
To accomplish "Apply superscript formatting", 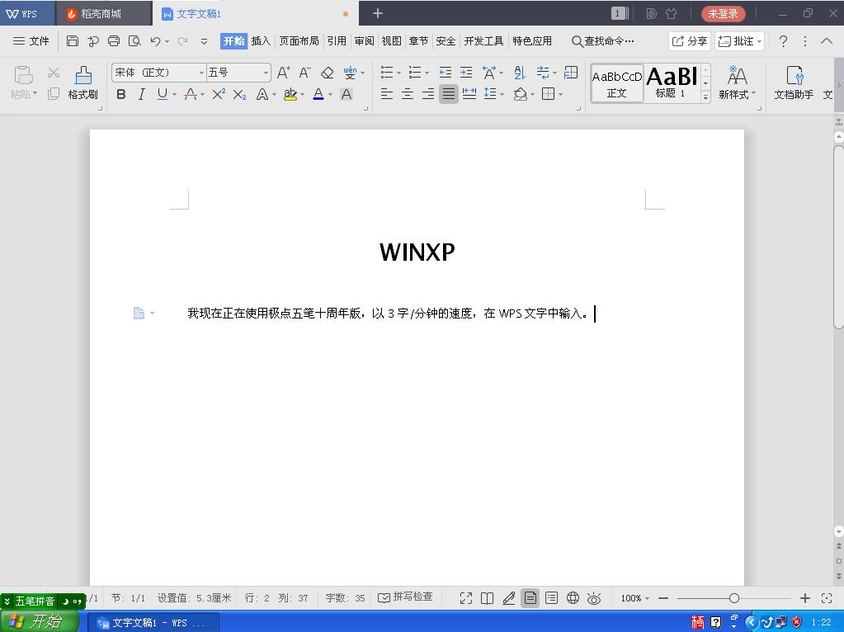I will 219,94.
